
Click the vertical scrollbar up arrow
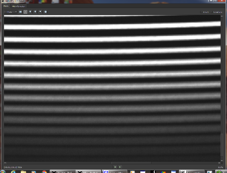click(x=222, y=16)
